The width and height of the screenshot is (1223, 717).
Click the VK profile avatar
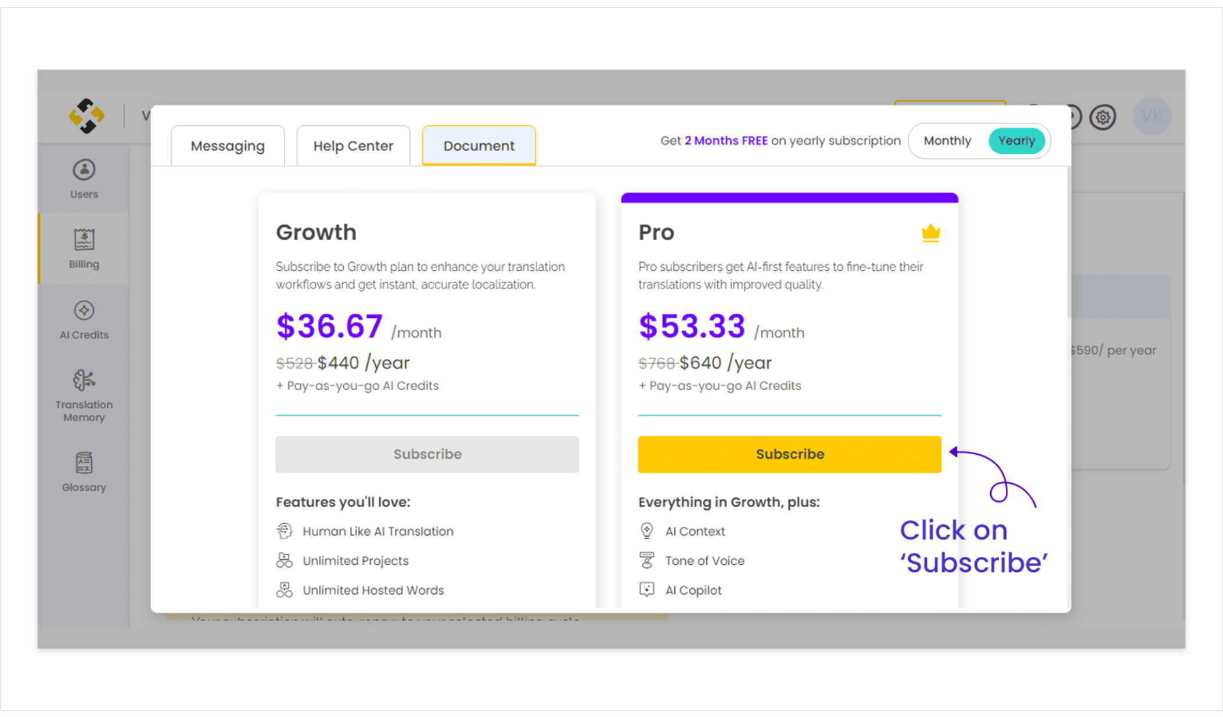1152,117
